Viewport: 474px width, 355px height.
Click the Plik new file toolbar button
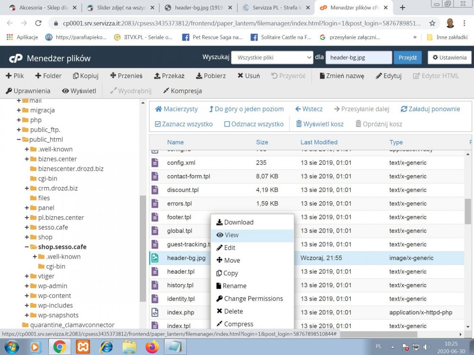15,76
